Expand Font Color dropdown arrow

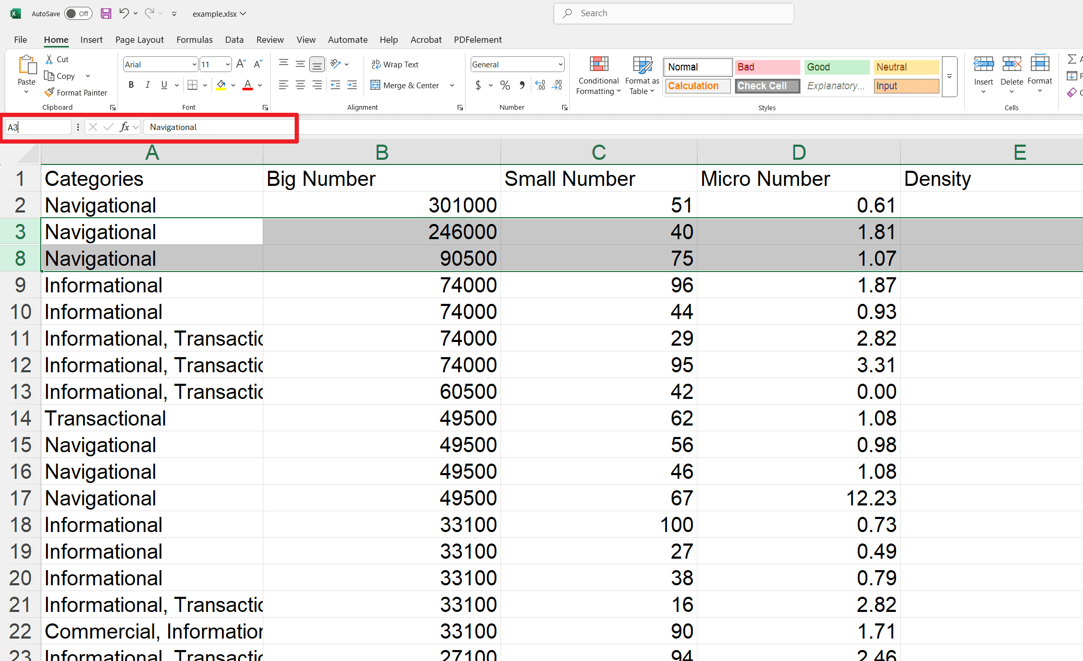click(260, 85)
